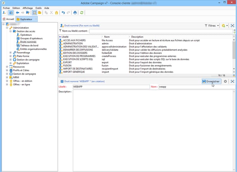Expand the Exploitation tree node
The width and height of the screenshot is (237, 172).
(10, 63)
